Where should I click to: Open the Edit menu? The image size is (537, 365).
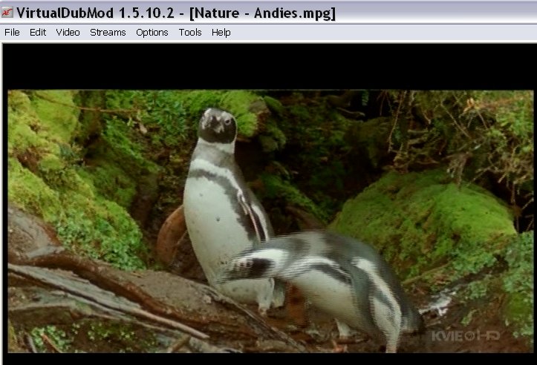(38, 33)
